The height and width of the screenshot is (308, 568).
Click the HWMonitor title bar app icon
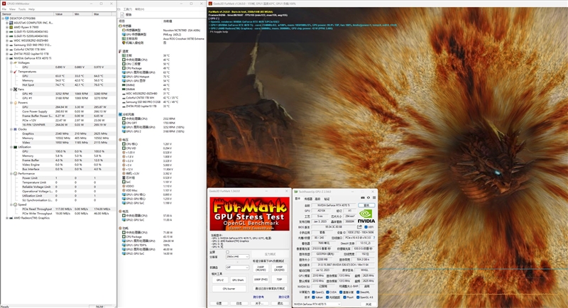click(x=4, y=4)
